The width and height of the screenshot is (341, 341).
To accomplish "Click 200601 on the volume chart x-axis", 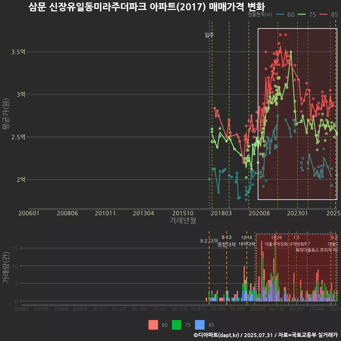I will point(22,309).
